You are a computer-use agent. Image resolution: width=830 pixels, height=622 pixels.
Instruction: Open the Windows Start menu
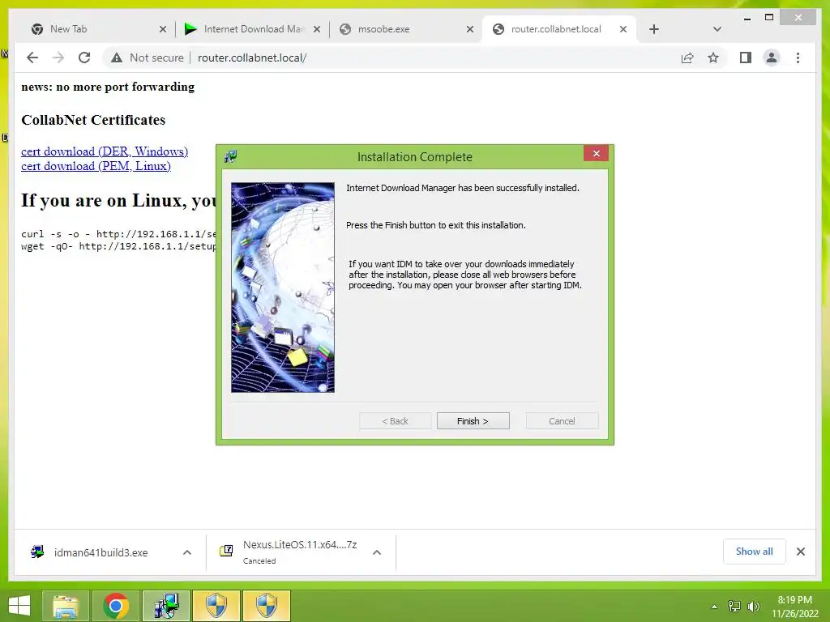(x=19, y=606)
